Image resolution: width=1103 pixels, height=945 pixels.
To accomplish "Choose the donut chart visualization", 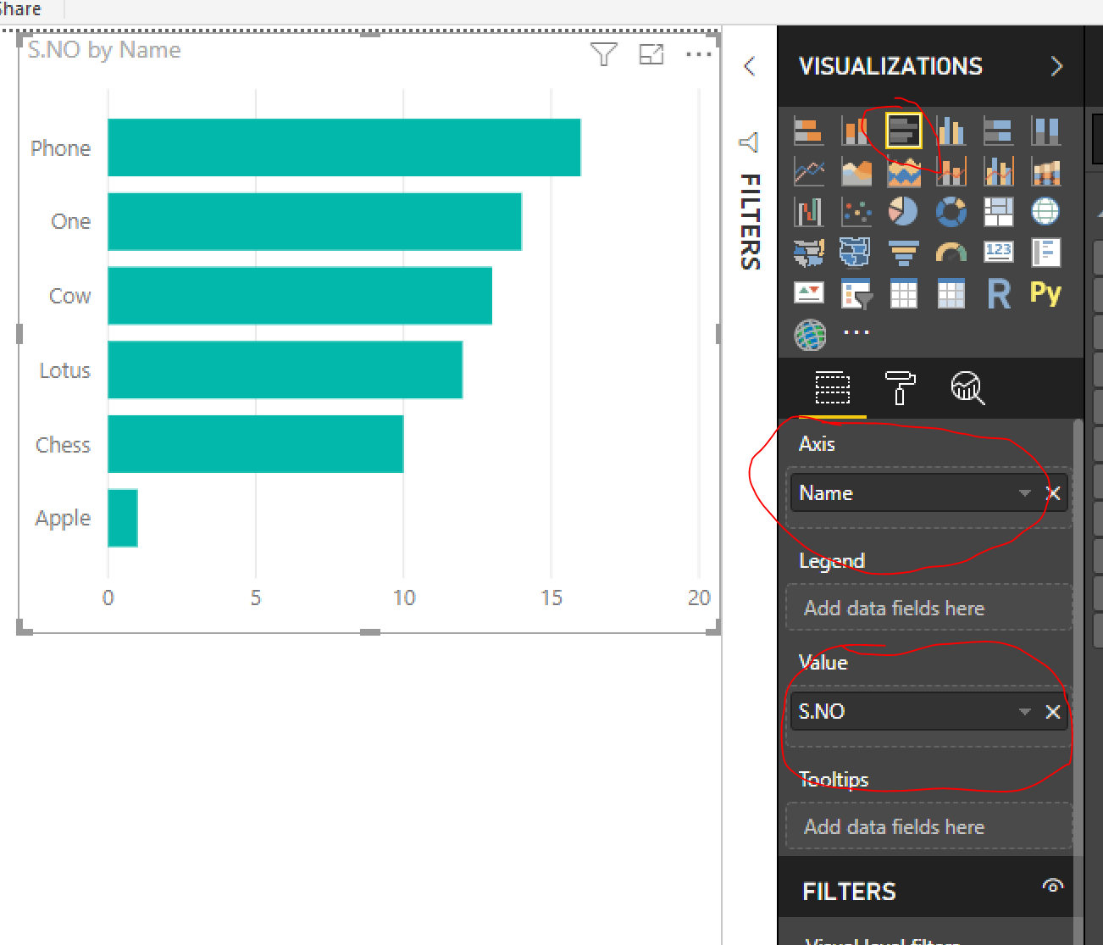I will (951, 212).
